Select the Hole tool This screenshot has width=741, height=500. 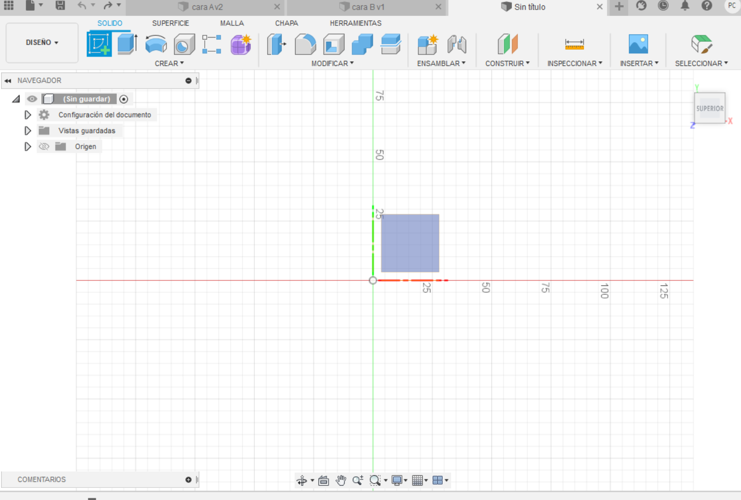[x=185, y=44]
